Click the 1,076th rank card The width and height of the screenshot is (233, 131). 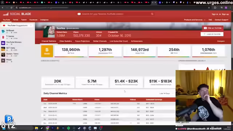click(x=209, y=51)
